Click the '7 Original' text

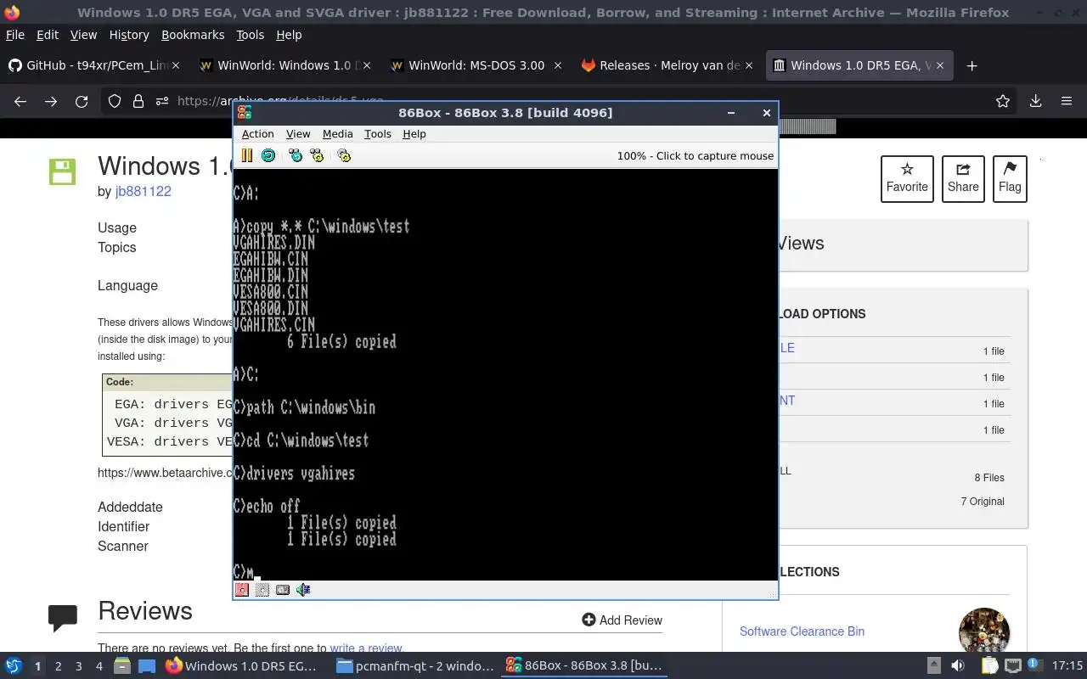[x=983, y=502]
